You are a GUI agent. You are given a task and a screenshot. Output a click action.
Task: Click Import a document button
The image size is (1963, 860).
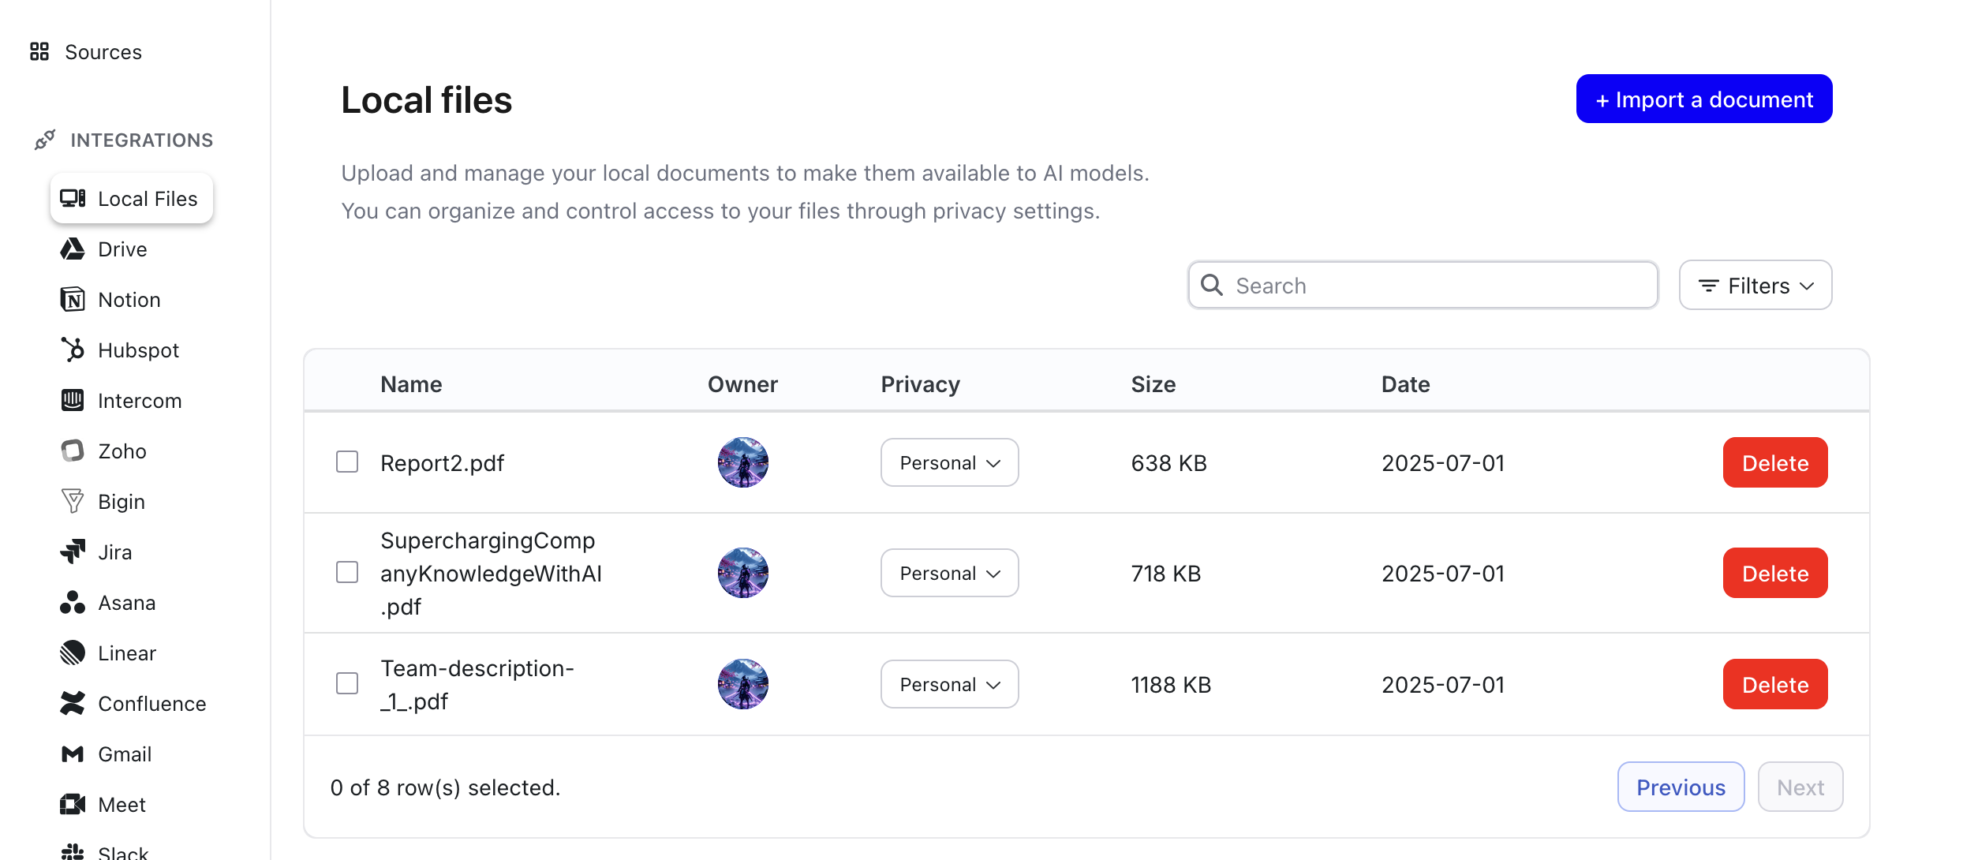click(x=1703, y=99)
